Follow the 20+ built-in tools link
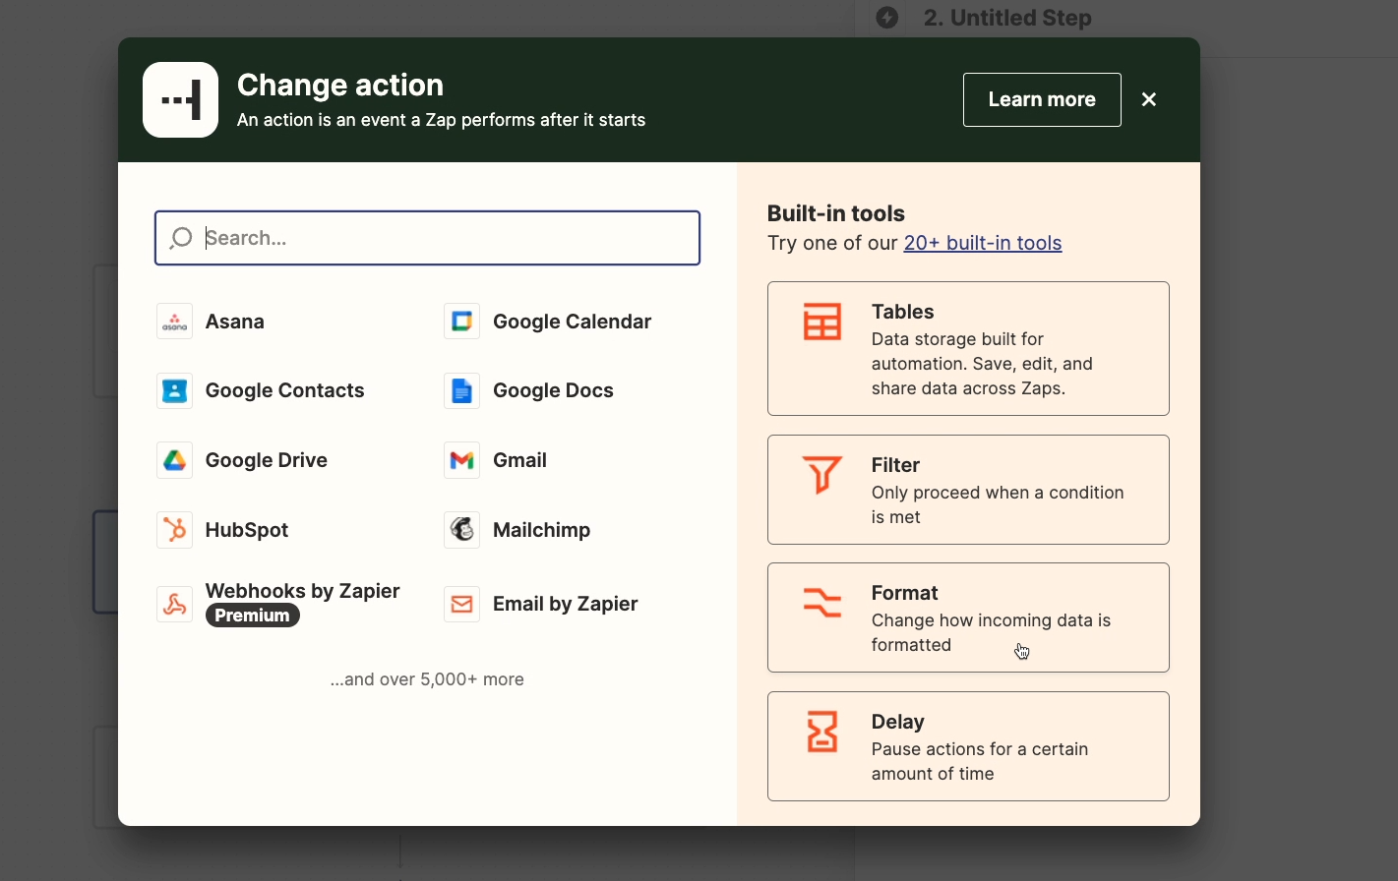Screen dimensions: 1398x881 tap(983, 243)
